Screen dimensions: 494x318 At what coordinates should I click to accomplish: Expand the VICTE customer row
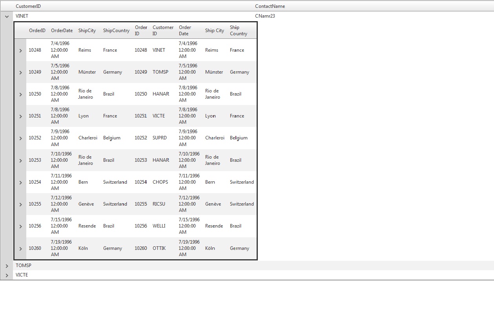(7, 275)
